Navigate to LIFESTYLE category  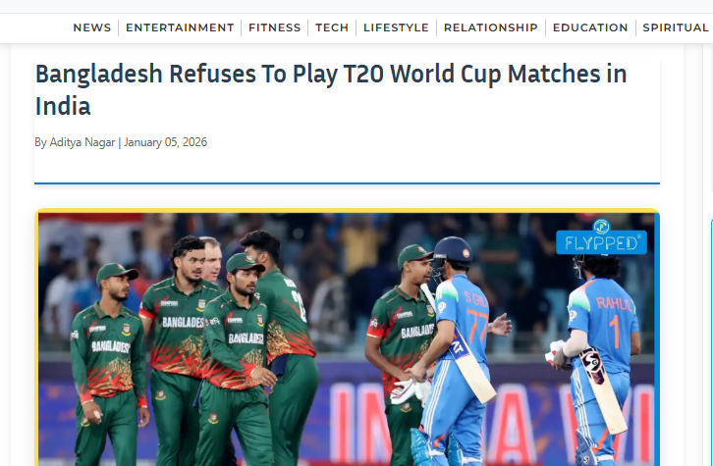(x=396, y=27)
